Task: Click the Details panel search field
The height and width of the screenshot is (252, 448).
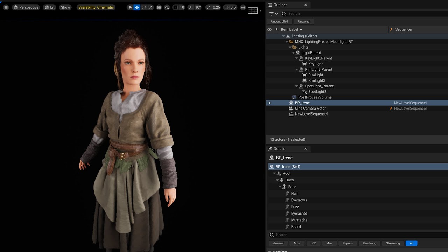Action: pyautogui.click(x=358, y=235)
